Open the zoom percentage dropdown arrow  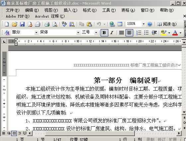coord(143,24)
